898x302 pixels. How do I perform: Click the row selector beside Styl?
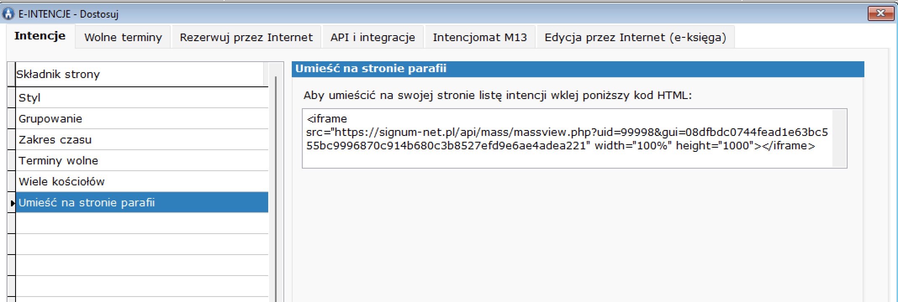pos(11,98)
